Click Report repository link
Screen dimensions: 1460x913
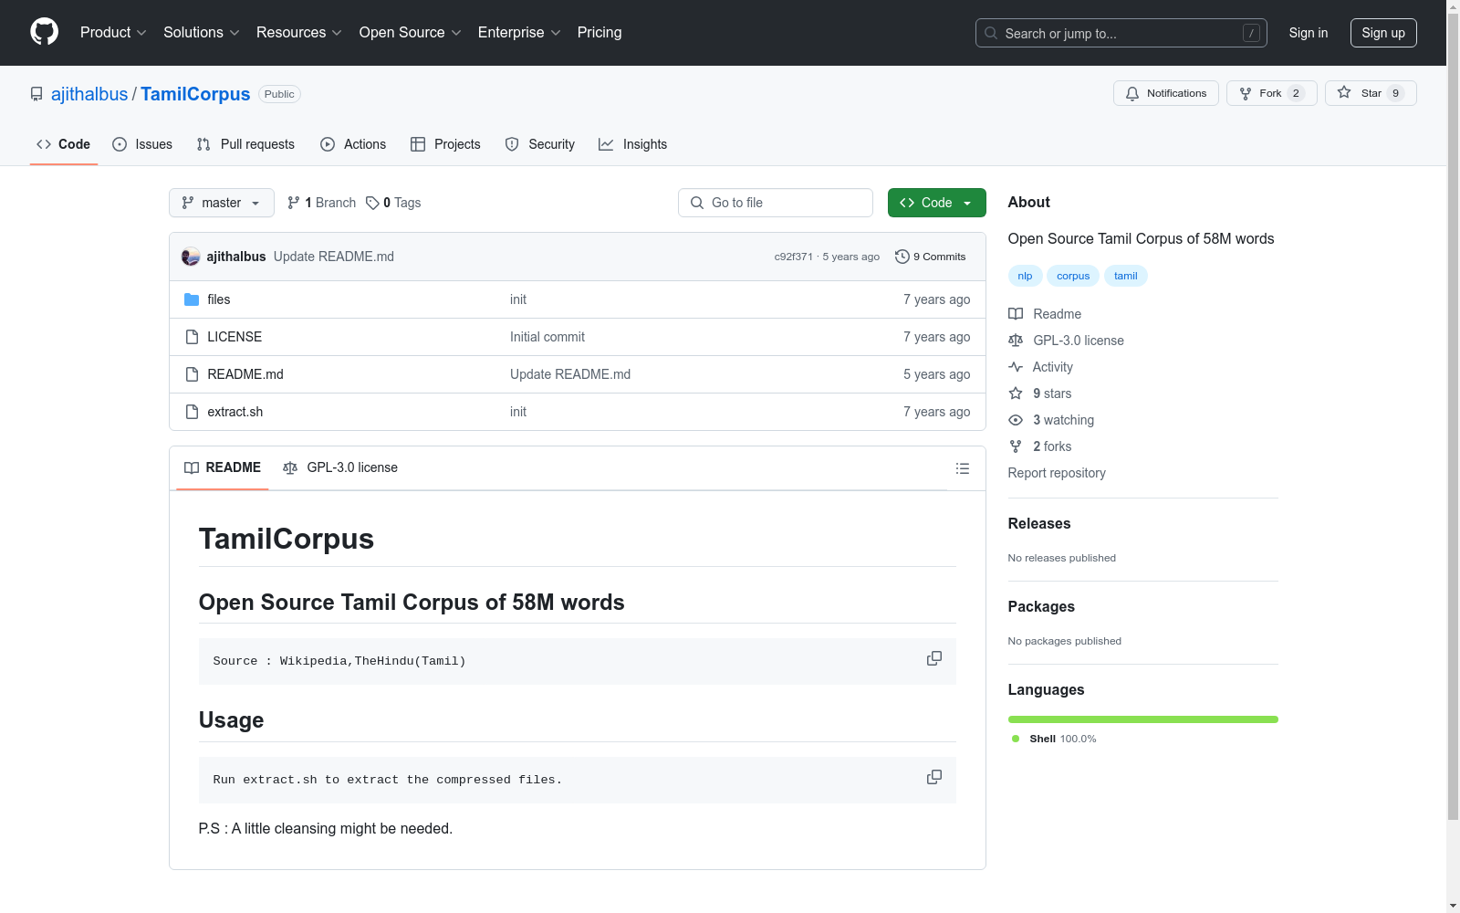coord(1057,473)
